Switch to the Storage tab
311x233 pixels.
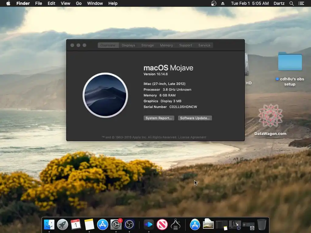[147, 45]
